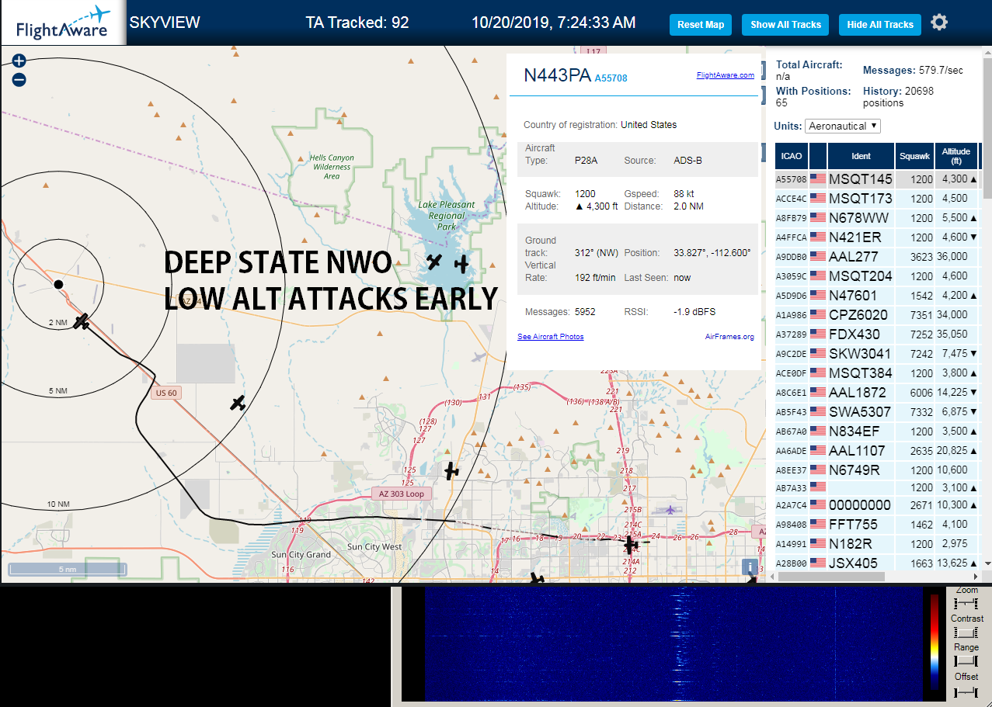Select aircraft icon above AZ 303 Loop label
The height and width of the screenshot is (707, 992).
pyautogui.click(x=451, y=470)
